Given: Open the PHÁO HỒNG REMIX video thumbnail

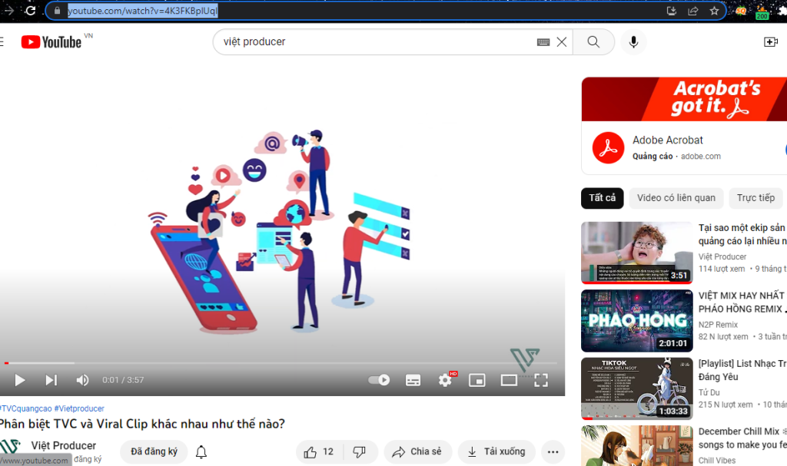Looking at the screenshot, I should [x=636, y=321].
